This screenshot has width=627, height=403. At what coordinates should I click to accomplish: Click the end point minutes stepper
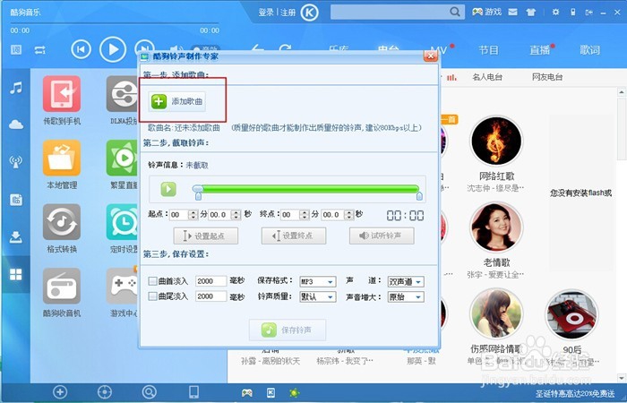pyautogui.click(x=305, y=215)
